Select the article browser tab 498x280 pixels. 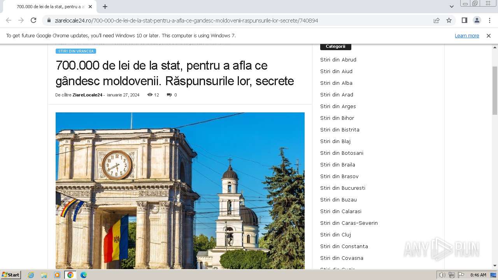point(50,7)
